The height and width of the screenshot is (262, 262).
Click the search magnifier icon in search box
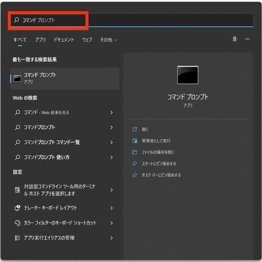tap(16, 20)
